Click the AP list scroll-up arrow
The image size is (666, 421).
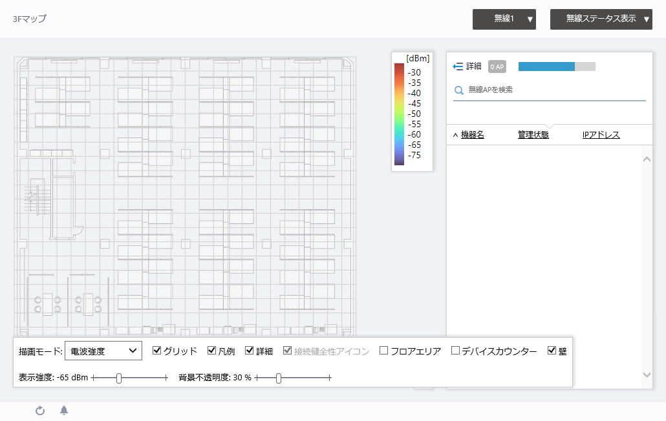point(647,159)
